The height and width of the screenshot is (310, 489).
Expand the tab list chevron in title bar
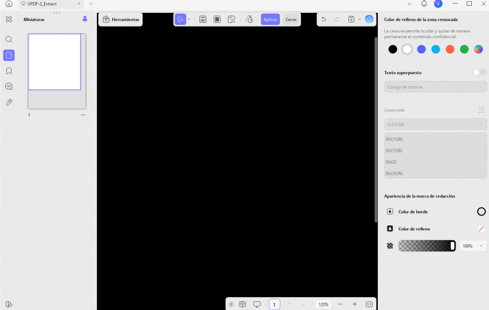(409, 4)
